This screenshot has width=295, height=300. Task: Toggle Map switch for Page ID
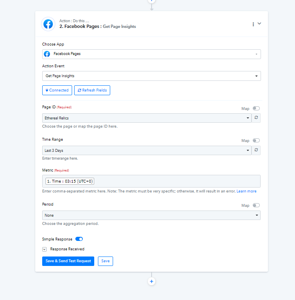256,108
